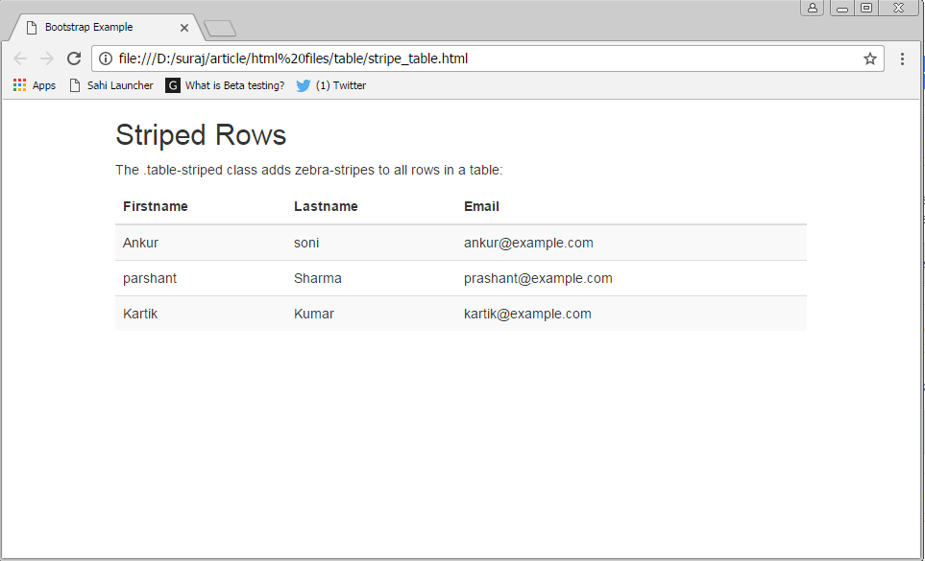925x561 pixels.
Task: Click the forward navigation arrow
Action: click(x=46, y=58)
